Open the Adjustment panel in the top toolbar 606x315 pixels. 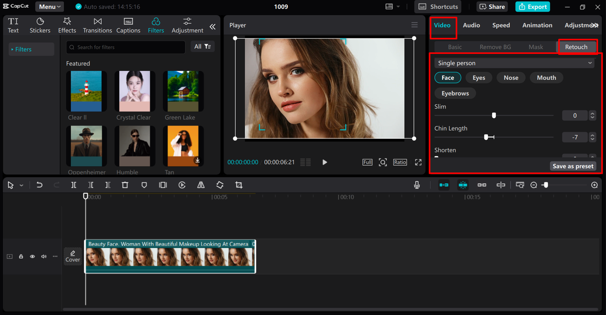187,26
